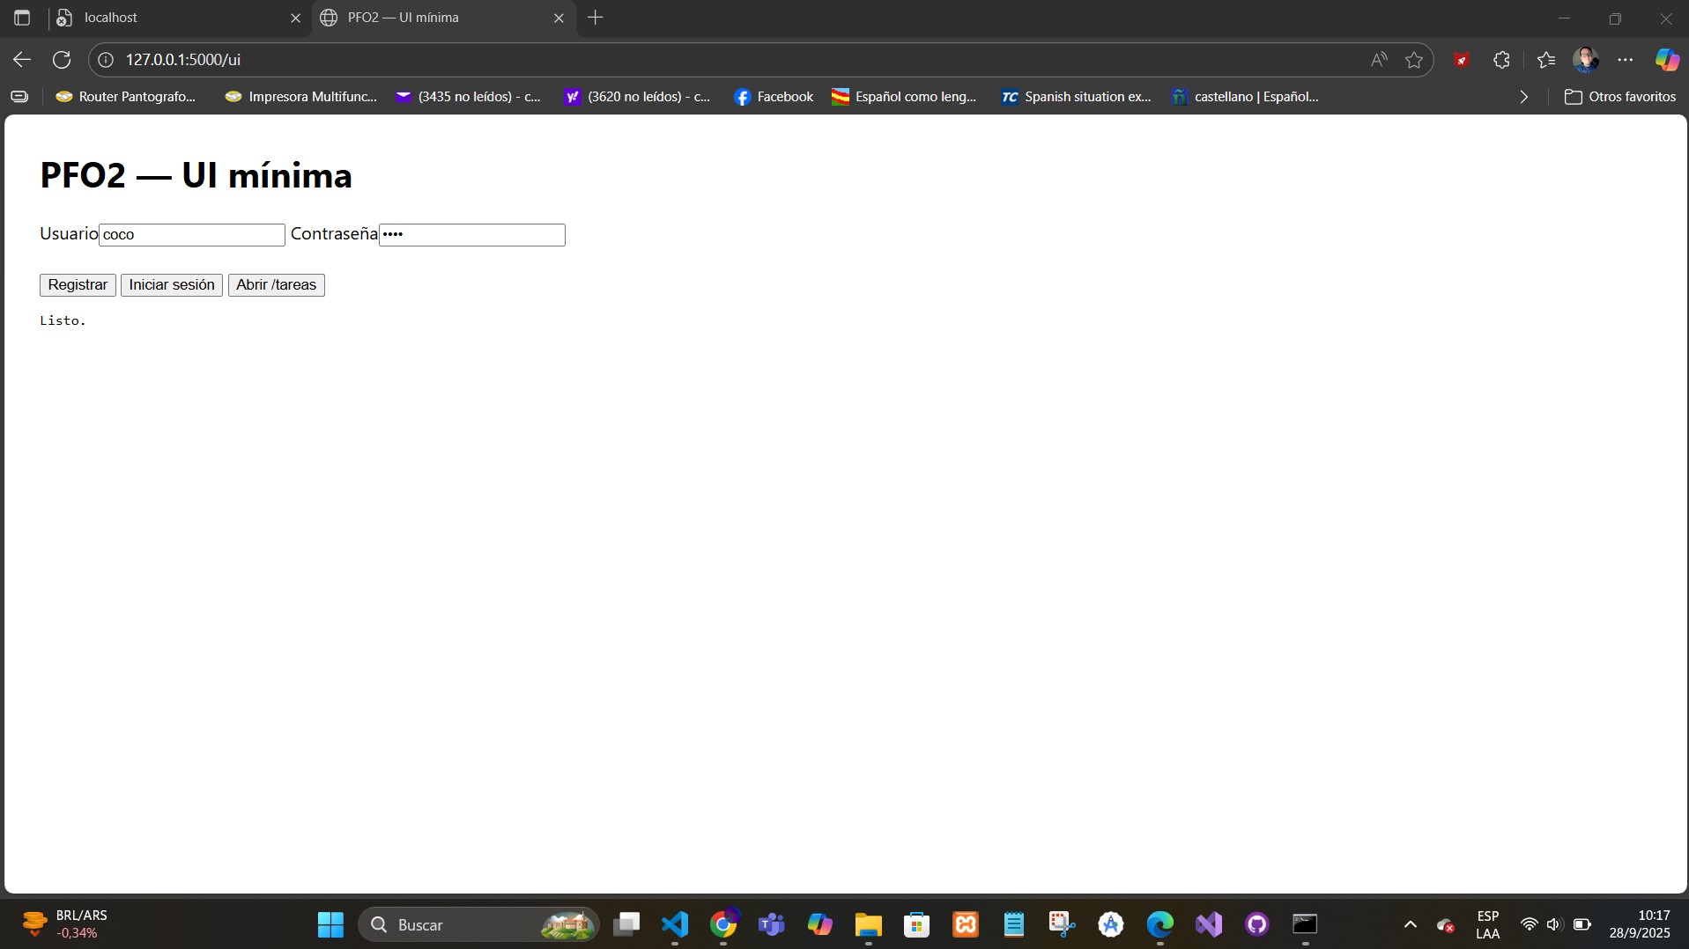
Task: Show hidden system tray icons
Action: click(x=1411, y=924)
